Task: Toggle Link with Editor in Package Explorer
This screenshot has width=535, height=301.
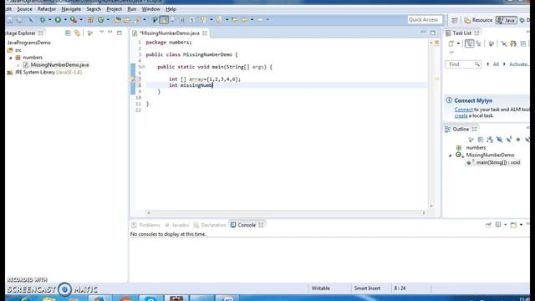Action: click(x=78, y=33)
